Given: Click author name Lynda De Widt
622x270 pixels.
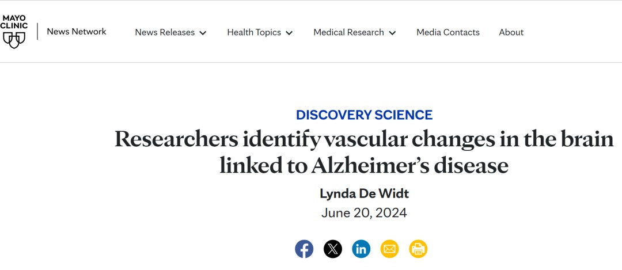Looking at the screenshot, I should pyautogui.click(x=364, y=193).
